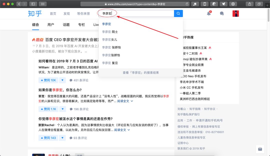The width and height of the screenshot is (270, 156).
Task: Click the floating feedback button bottom right
Action: [260, 149]
